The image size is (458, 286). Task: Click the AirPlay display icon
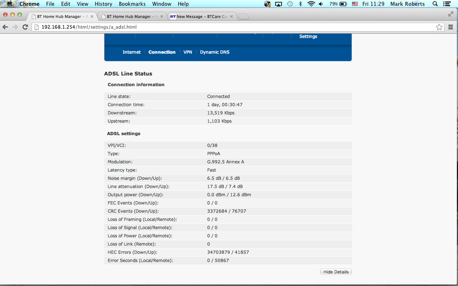(279, 4)
